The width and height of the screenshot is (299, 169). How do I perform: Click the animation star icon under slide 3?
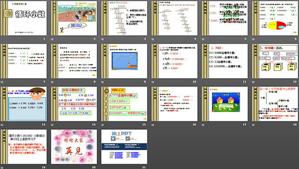(x=102, y=39)
